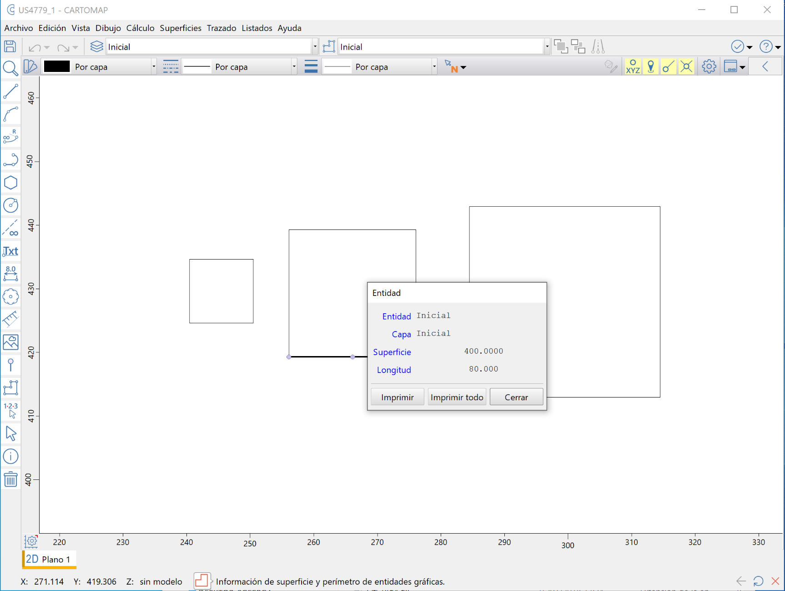Switch to the Plano 1 tab
Viewport: 785px width, 591px height.
pyautogui.click(x=49, y=559)
